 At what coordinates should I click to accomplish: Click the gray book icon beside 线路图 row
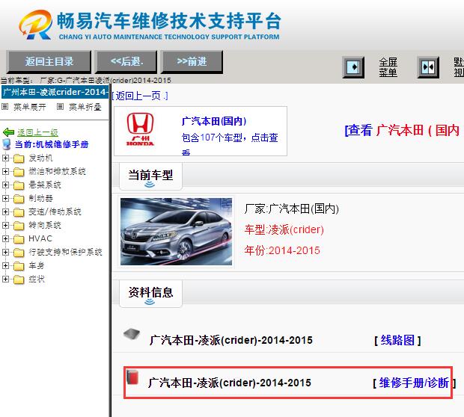(x=132, y=334)
